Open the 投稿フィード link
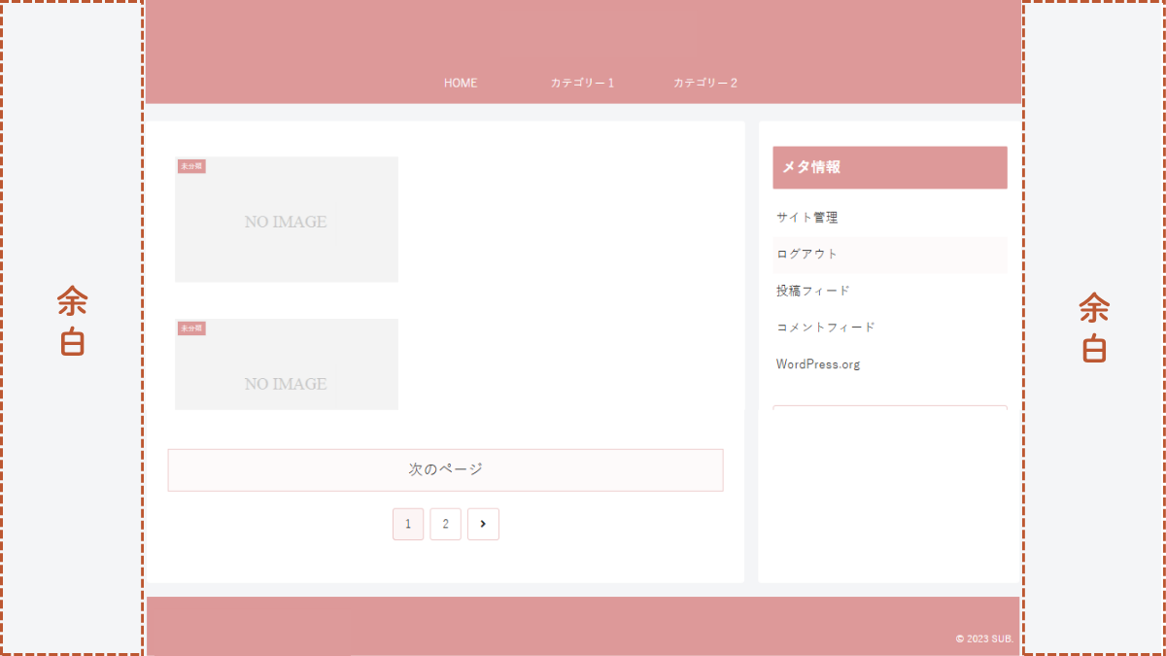This screenshot has width=1166, height=656. click(812, 291)
